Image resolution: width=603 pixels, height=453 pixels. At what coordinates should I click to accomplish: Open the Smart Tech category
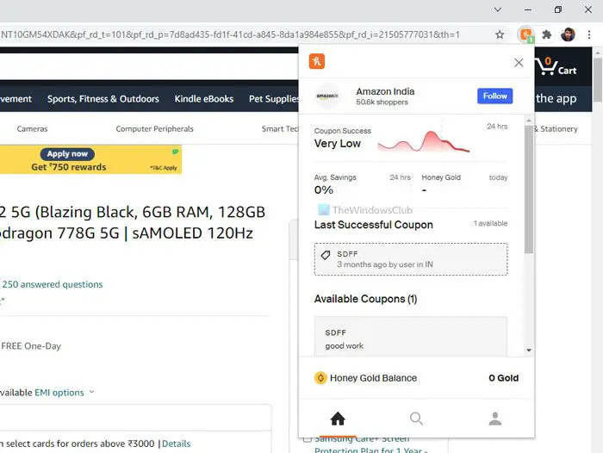click(x=280, y=129)
